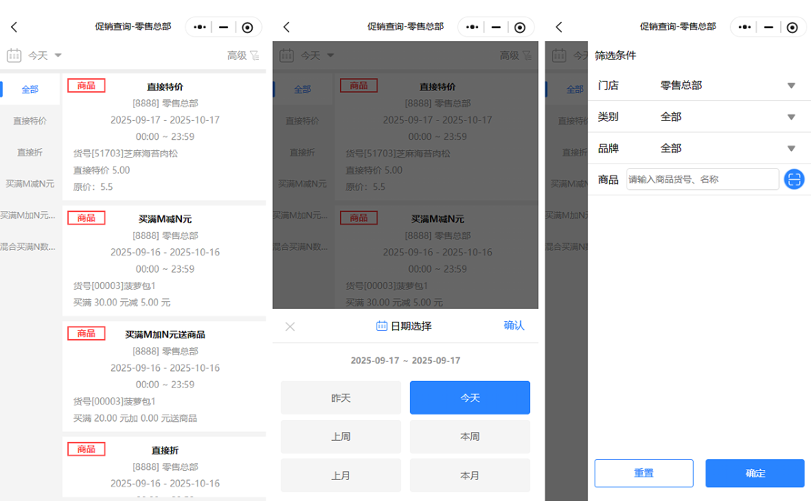The image size is (811, 501).
Task: Select the 今天 date range option
Action: point(470,398)
